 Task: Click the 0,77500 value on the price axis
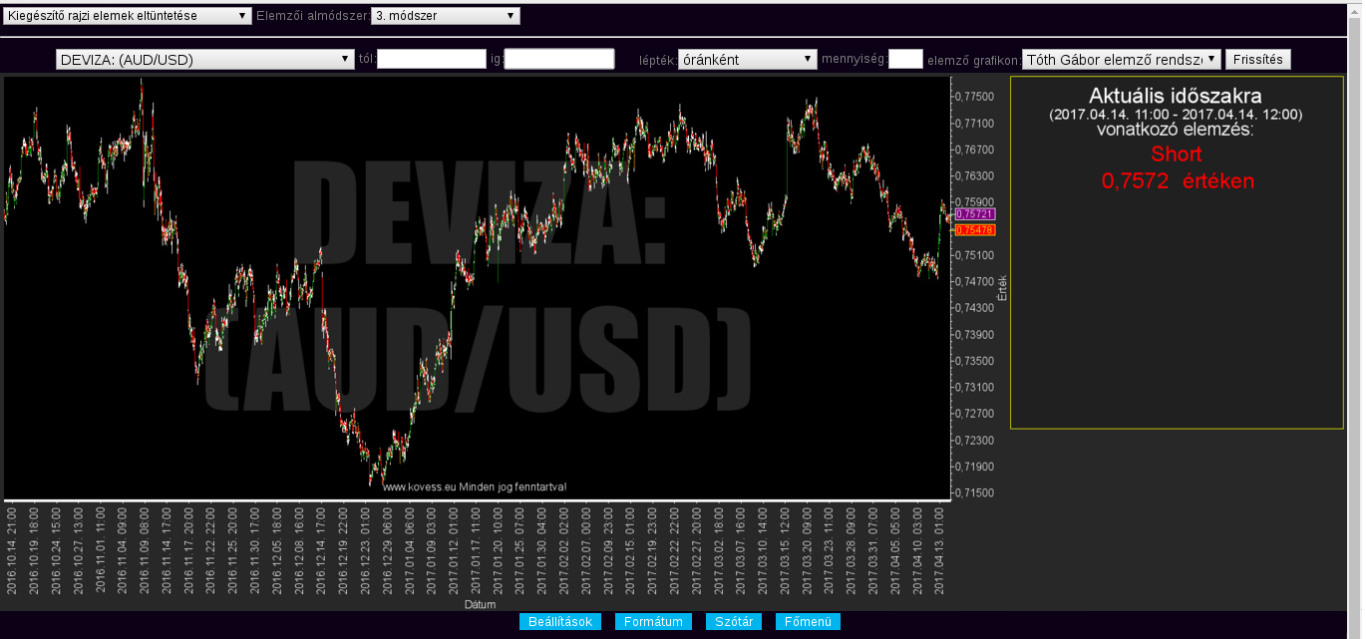pyautogui.click(x=974, y=97)
